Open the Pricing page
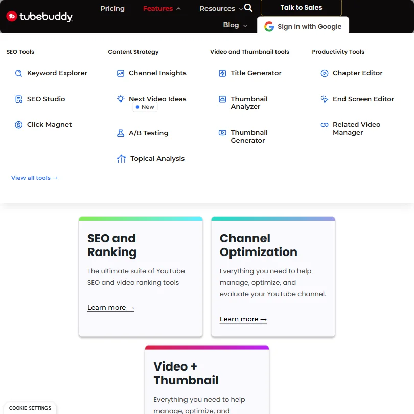This screenshot has width=414, height=414. tap(112, 9)
